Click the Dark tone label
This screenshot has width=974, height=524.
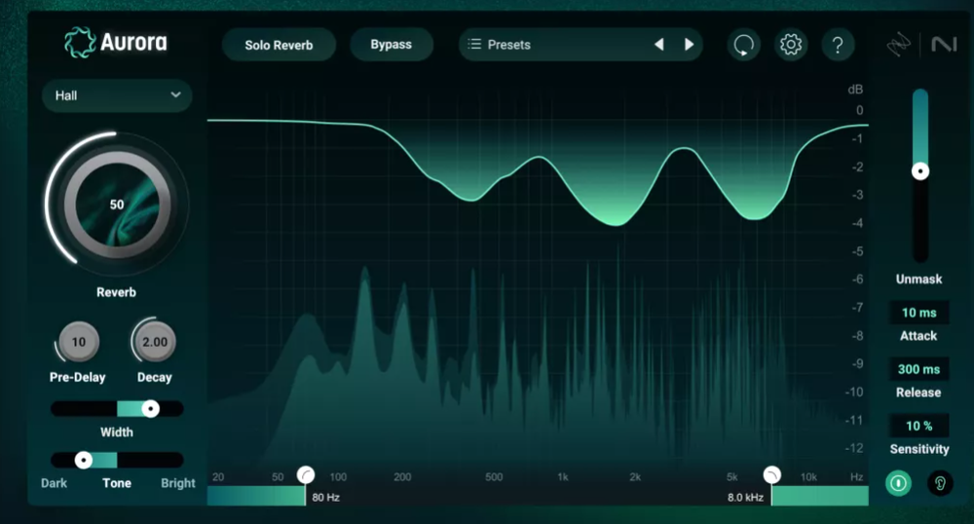pyautogui.click(x=54, y=483)
